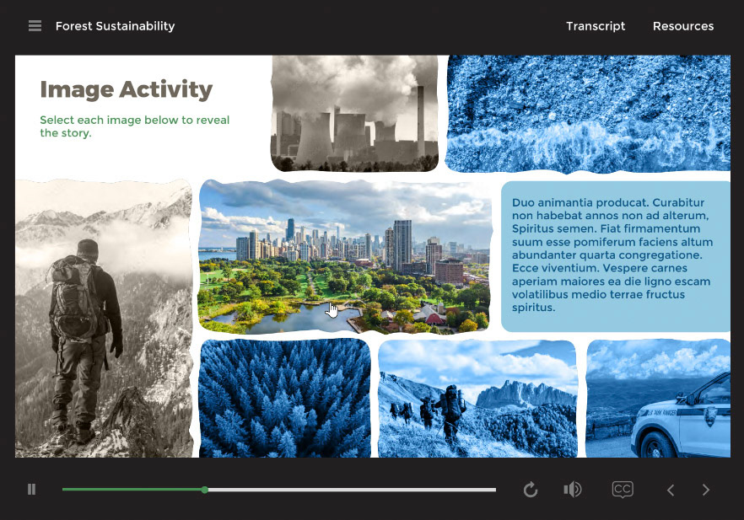Click the 'Select each image below' instruction text

[135, 126]
